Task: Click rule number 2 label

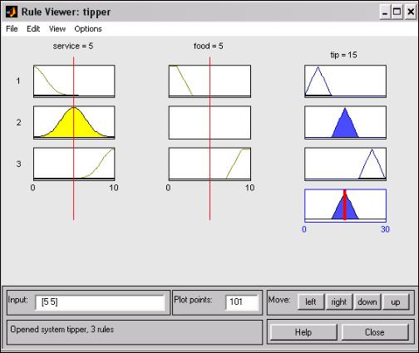Action: pyautogui.click(x=18, y=122)
